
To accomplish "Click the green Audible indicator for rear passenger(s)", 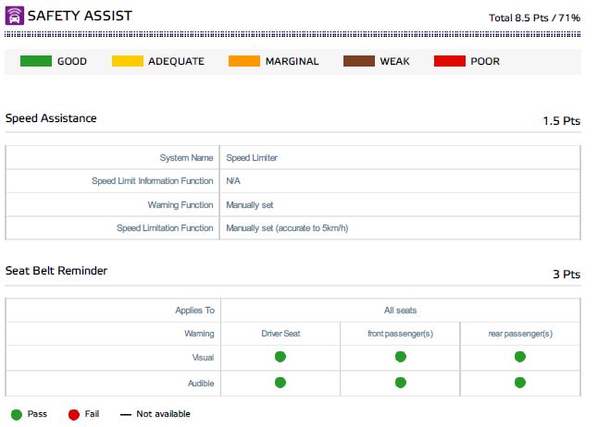I will [x=519, y=382].
